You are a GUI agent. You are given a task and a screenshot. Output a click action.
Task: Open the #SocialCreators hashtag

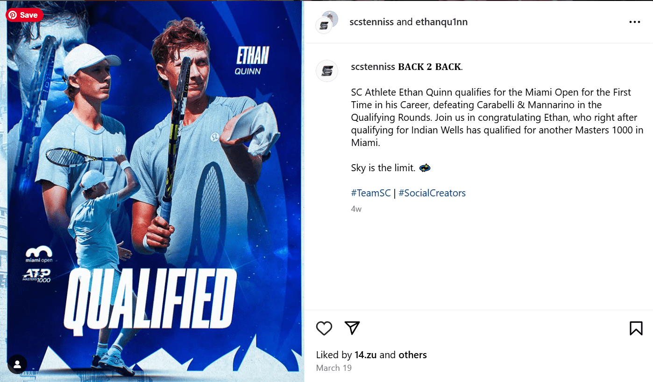pos(432,193)
